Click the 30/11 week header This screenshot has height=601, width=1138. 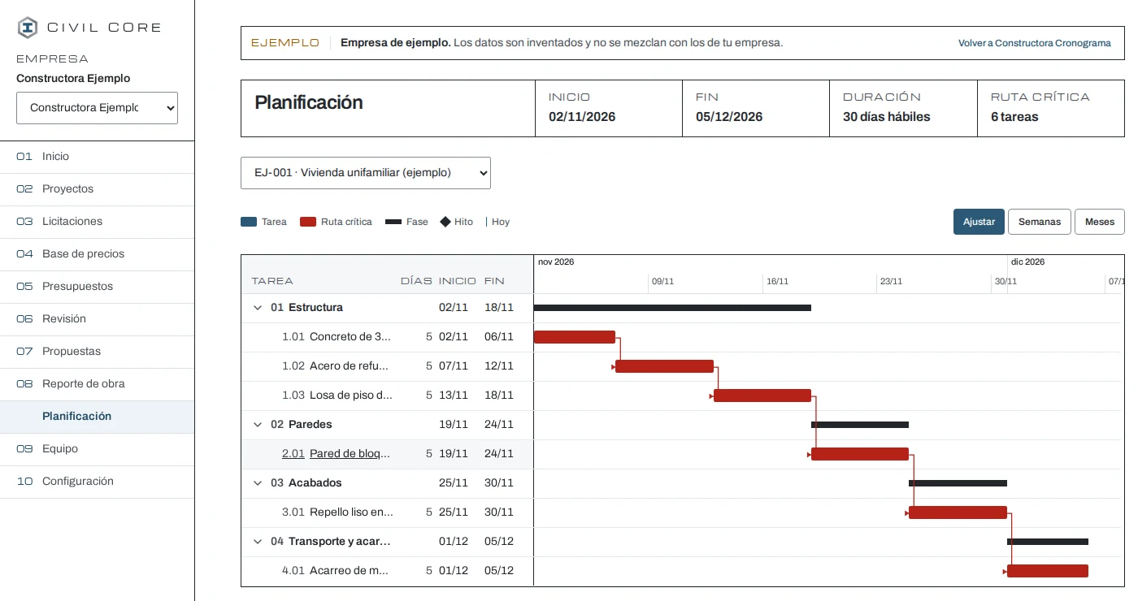(1006, 282)
